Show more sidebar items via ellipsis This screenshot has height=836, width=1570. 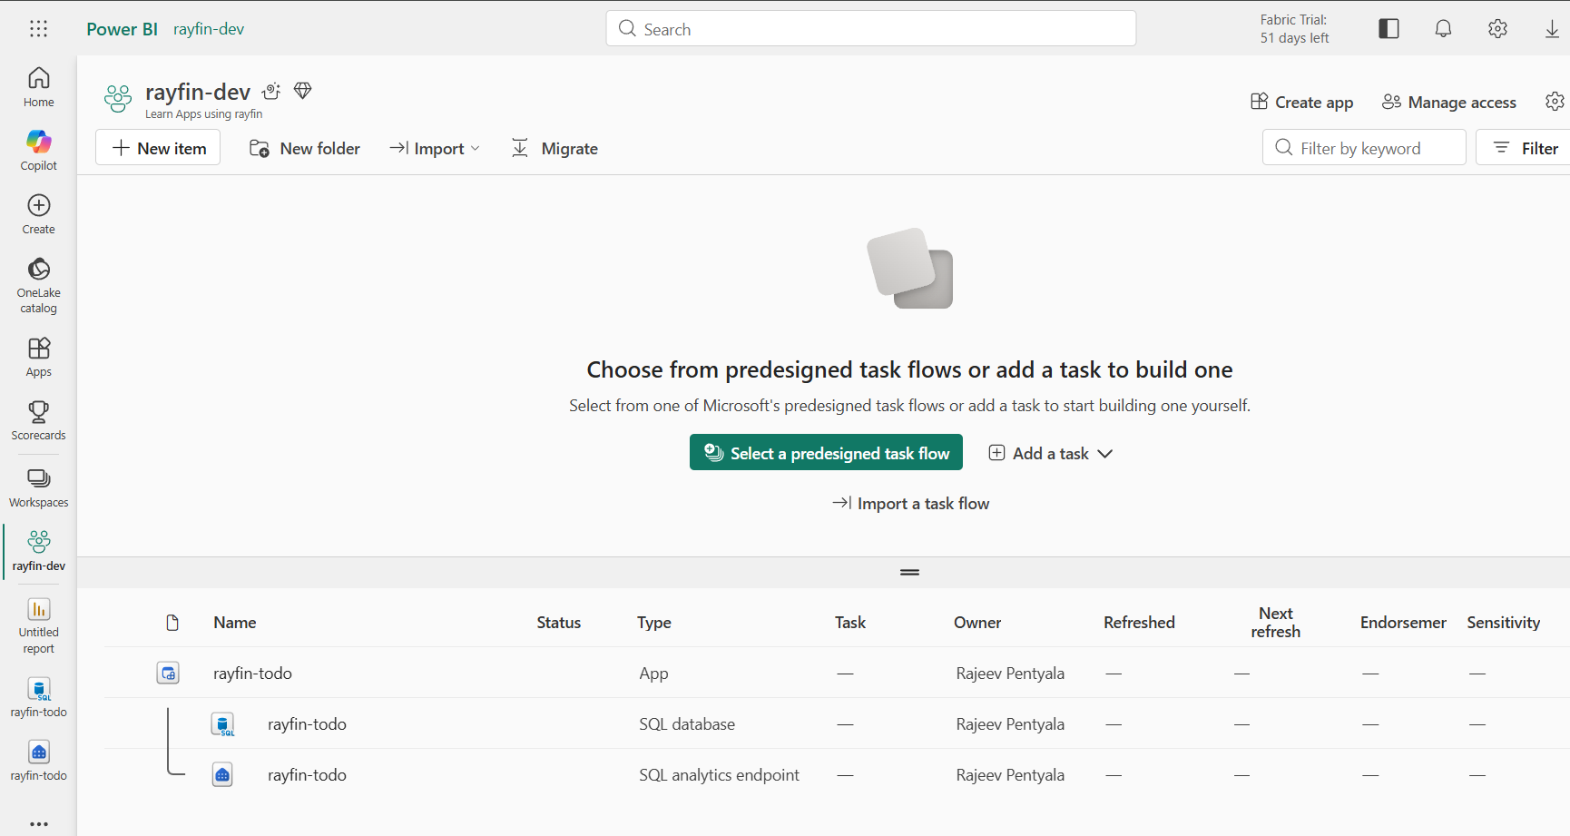[38, 824]
